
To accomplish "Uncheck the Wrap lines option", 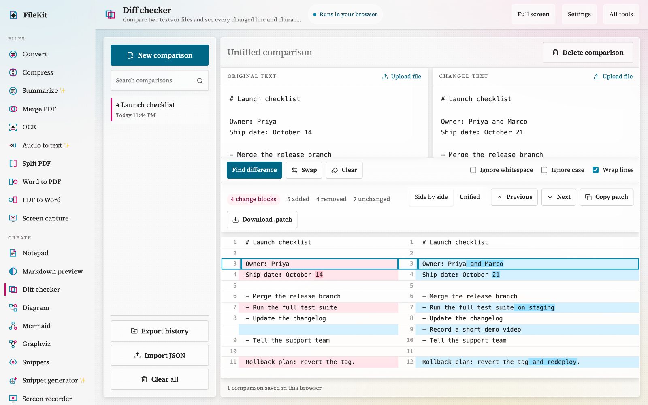I will (596, 170).
